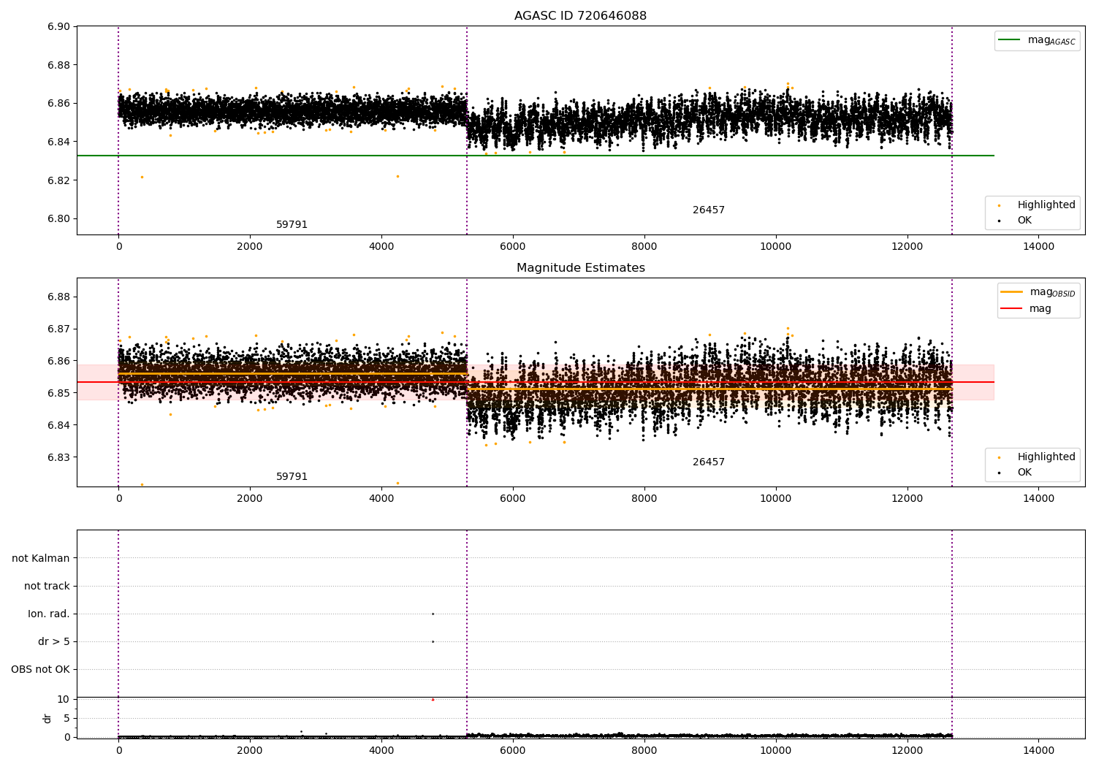Select 'Highlighted' legend entry in top plot

click(x=1046, y=205)
